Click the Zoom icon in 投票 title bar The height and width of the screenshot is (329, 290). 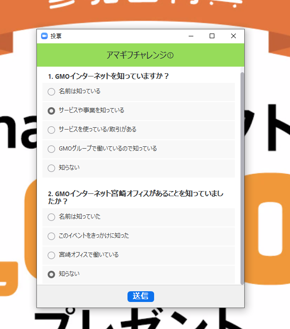tap(44, 36)
